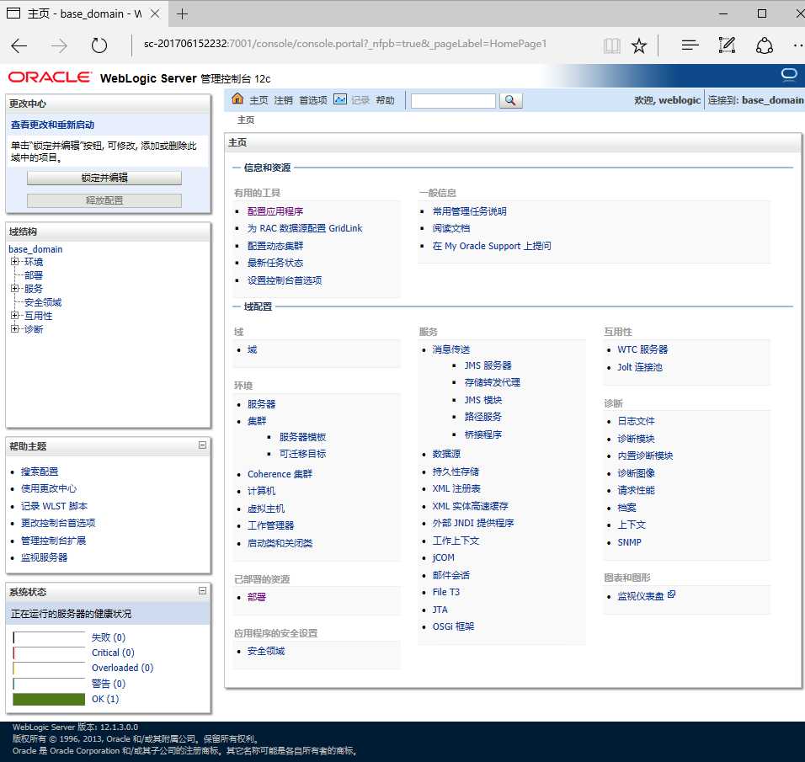This screenshot has height=762, width=805.
Task: Open the 服务器 link under 环境
Action: point(261,404)
